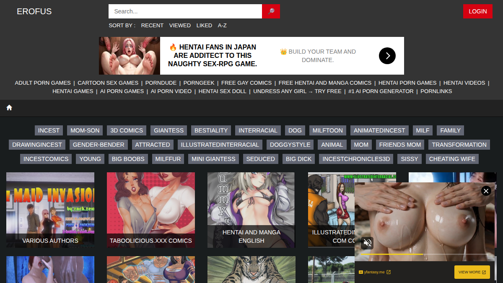Screen dimensions: 503x283
Task: Open the EROFUS site logo
Action: point(34,11)
